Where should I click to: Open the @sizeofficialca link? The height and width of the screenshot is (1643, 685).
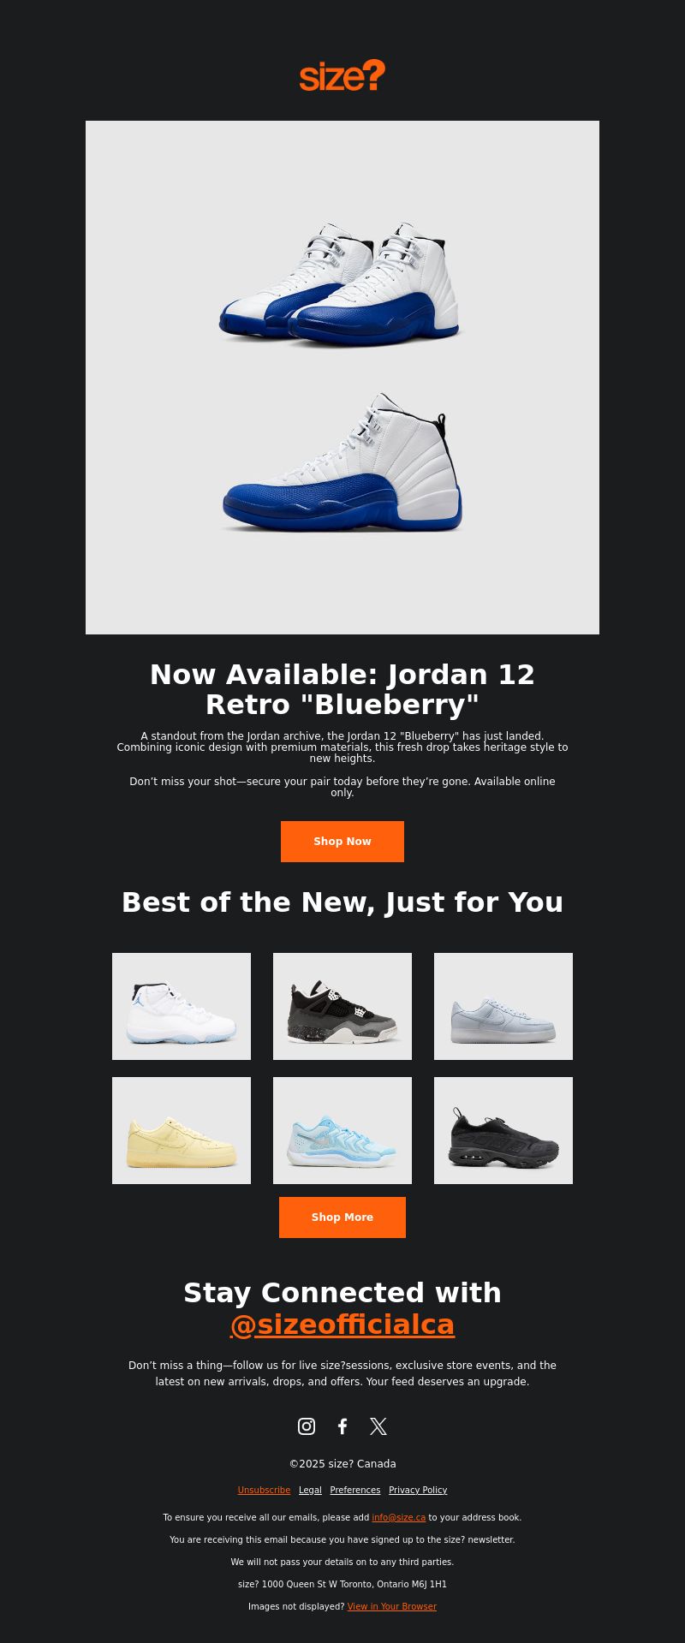pos(342,1325)
